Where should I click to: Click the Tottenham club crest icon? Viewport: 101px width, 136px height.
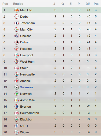[17, 23]
